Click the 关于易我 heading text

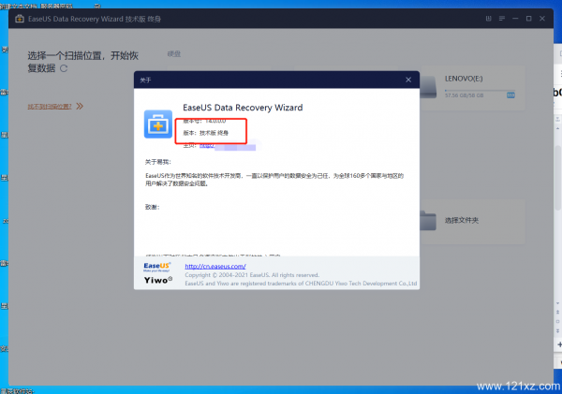point(158,162)
